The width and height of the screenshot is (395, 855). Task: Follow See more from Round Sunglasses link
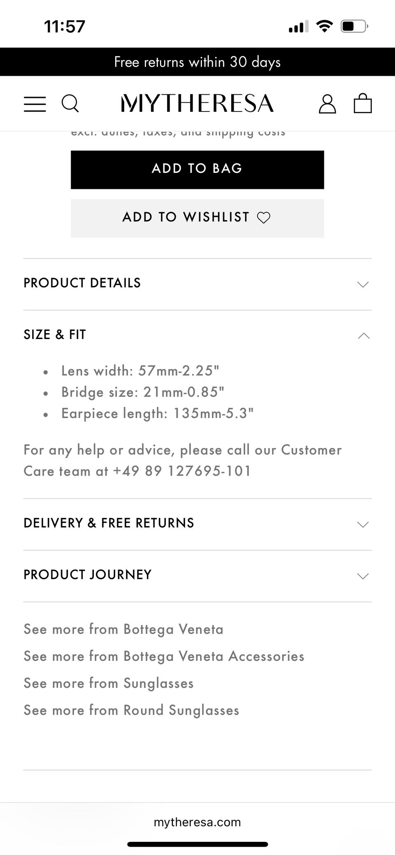(131, 710)
